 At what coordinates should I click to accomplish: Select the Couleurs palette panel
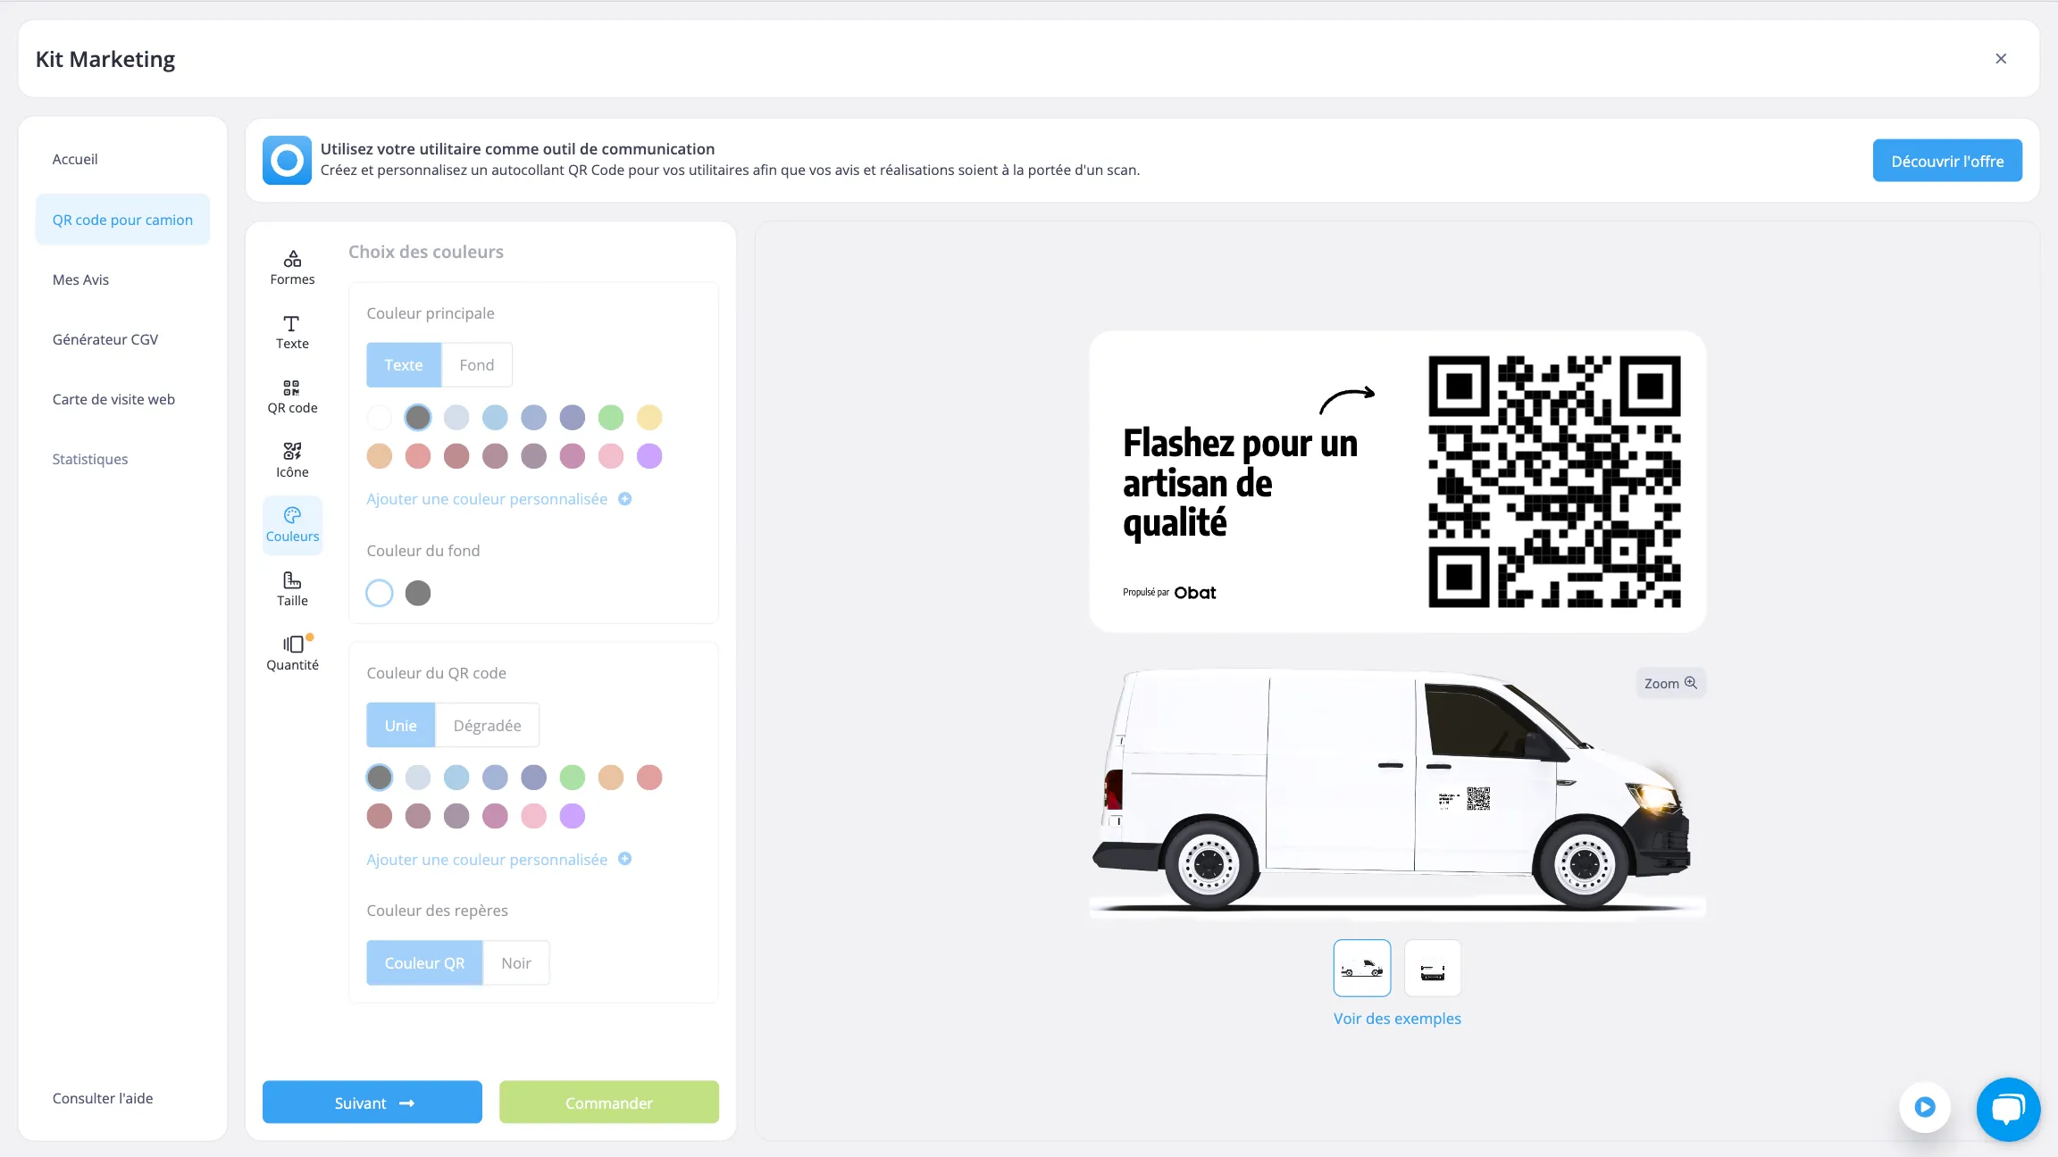coord(292,525)
